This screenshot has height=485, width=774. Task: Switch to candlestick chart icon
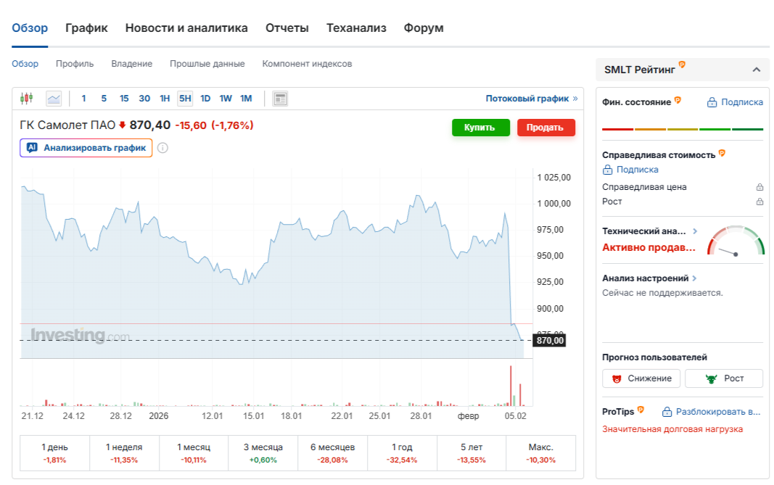[26, 99]
